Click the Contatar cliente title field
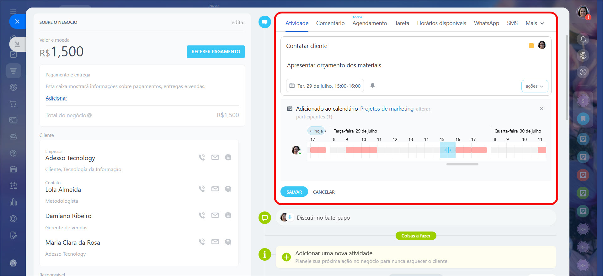The height and width of the screenshot is (276, 603). 307,46
